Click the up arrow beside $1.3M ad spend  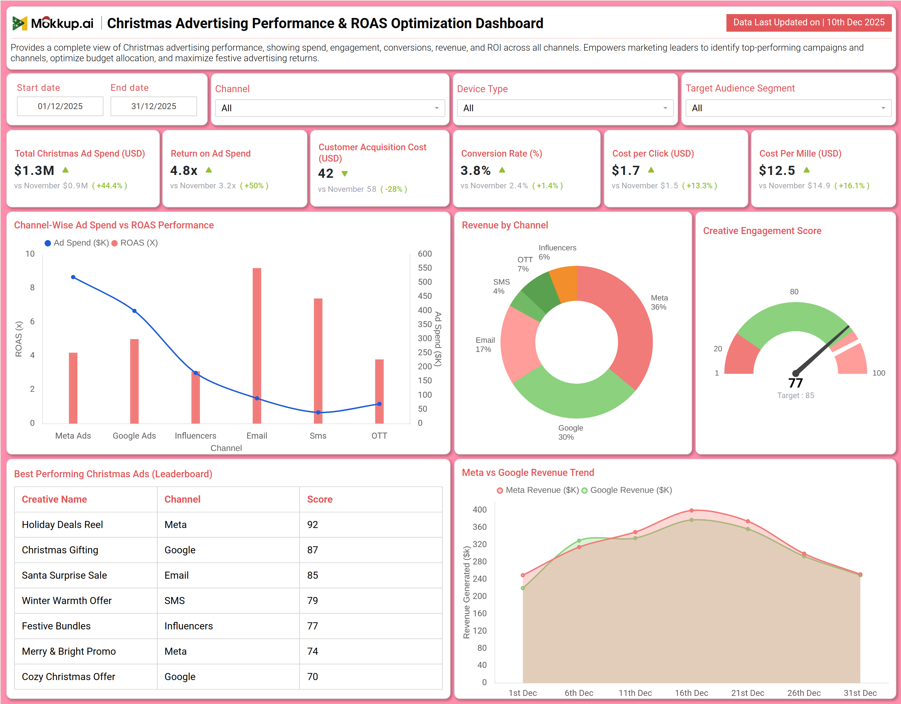point(65,170)
